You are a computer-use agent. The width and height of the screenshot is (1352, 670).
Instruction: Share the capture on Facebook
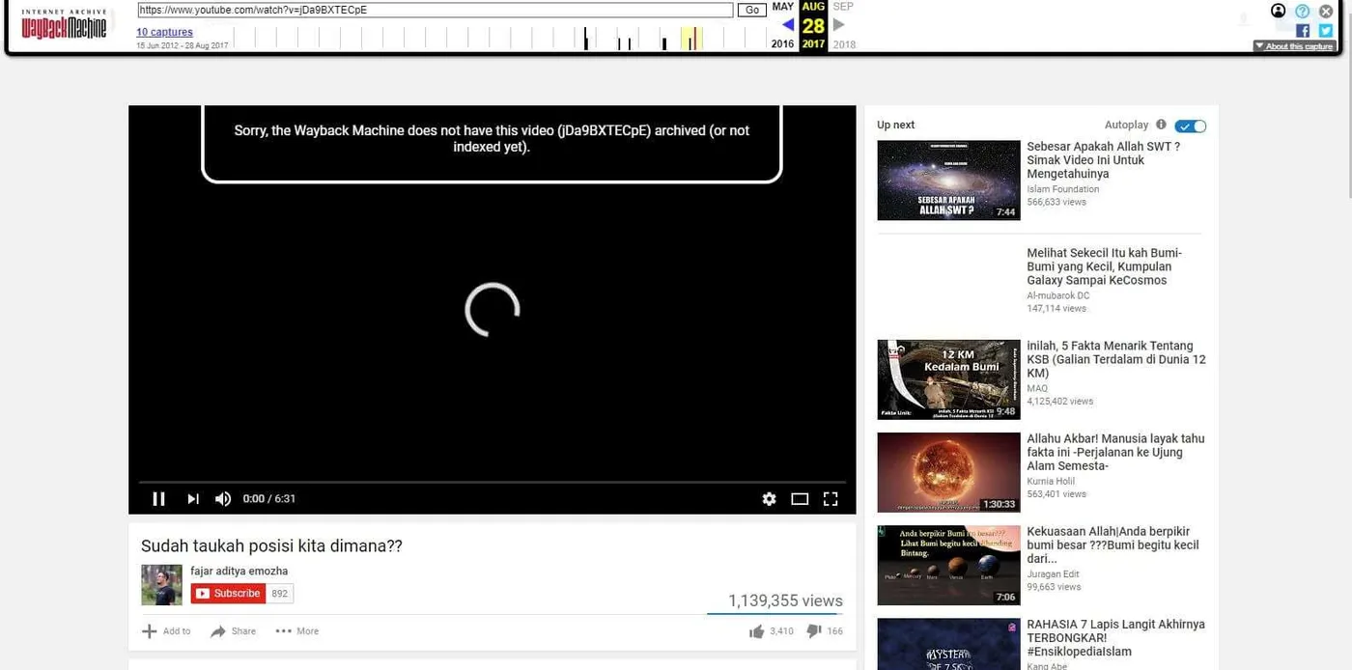[1303, 31]
